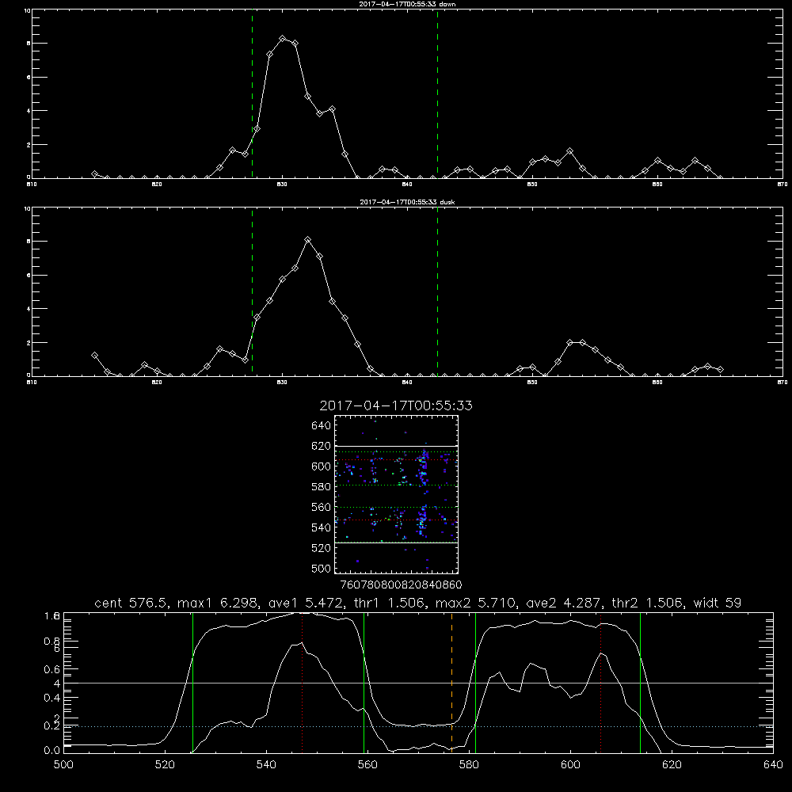Select the first diamond point of dawn curve
This screenshot has height=792, width=792.
coord(94,173)
